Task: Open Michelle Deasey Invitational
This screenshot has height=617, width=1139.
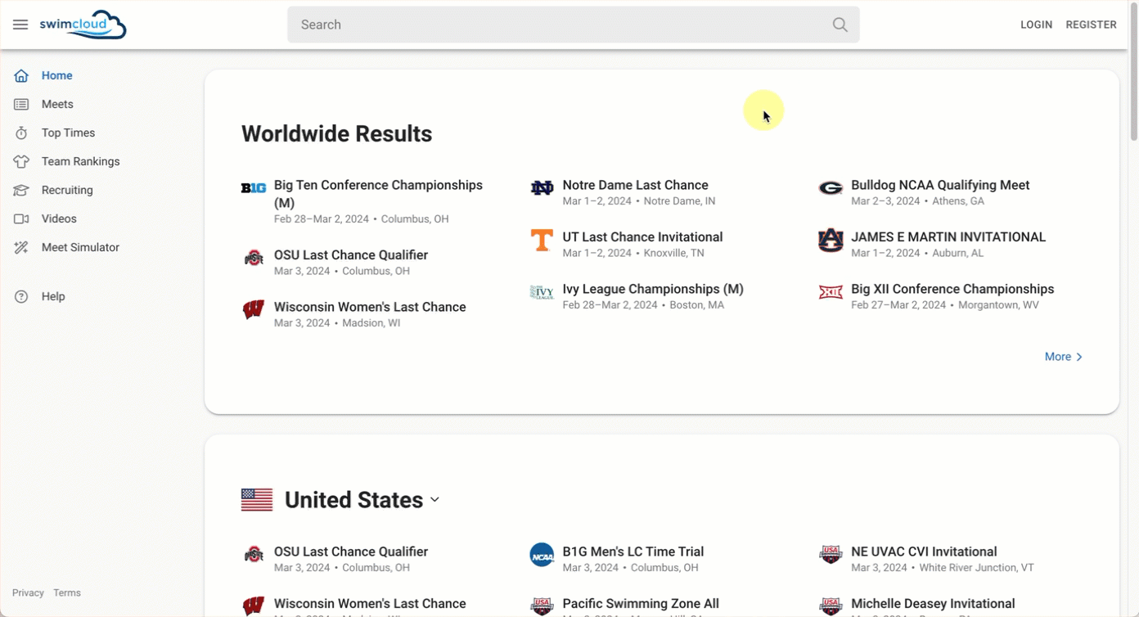Action: click(x=933, y=604)
